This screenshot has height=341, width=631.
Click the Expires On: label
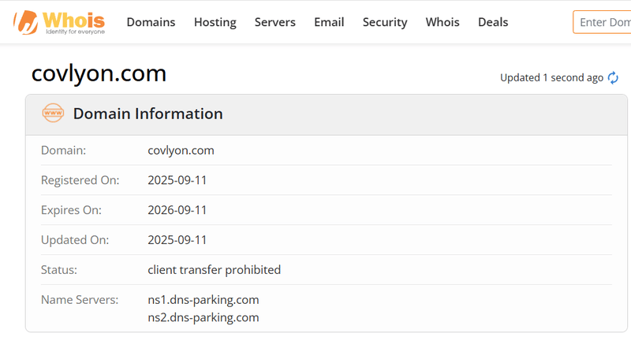[71, 210]
